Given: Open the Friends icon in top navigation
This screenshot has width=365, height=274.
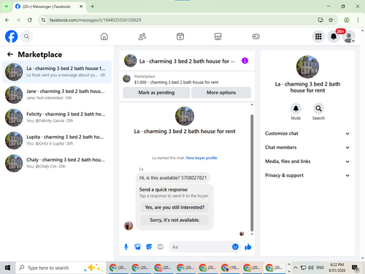Looking at the screenshot, I should pos(142,37).
